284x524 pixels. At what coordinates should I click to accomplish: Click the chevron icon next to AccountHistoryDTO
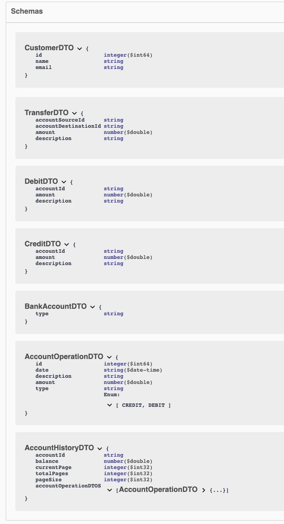pyautogui.click(x=99, y=449)
